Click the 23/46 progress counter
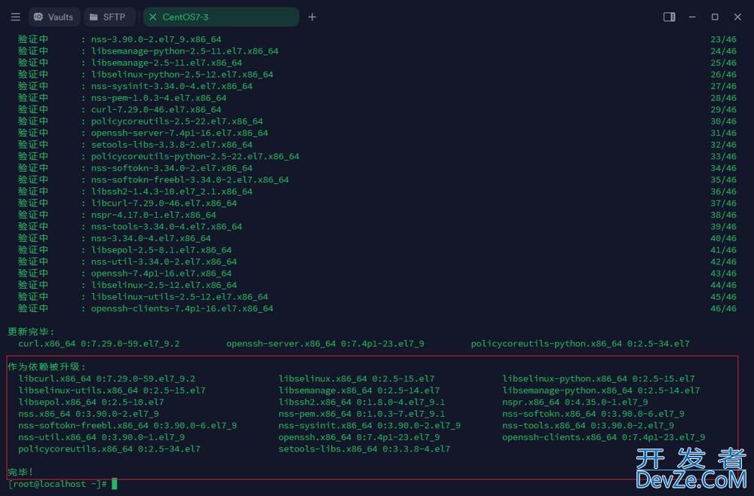This screenshot has height=496, width=754. click(x=723, y=39)
